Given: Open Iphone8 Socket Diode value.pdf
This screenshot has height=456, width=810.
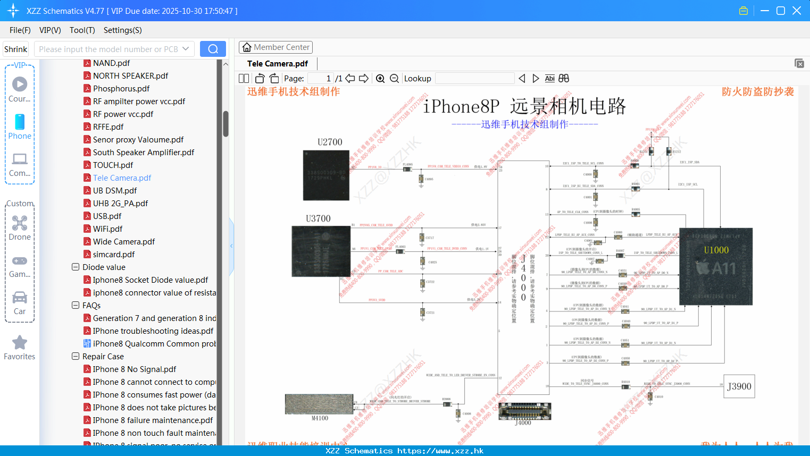Looking at the screenshot, I should [x=151, y=280].
